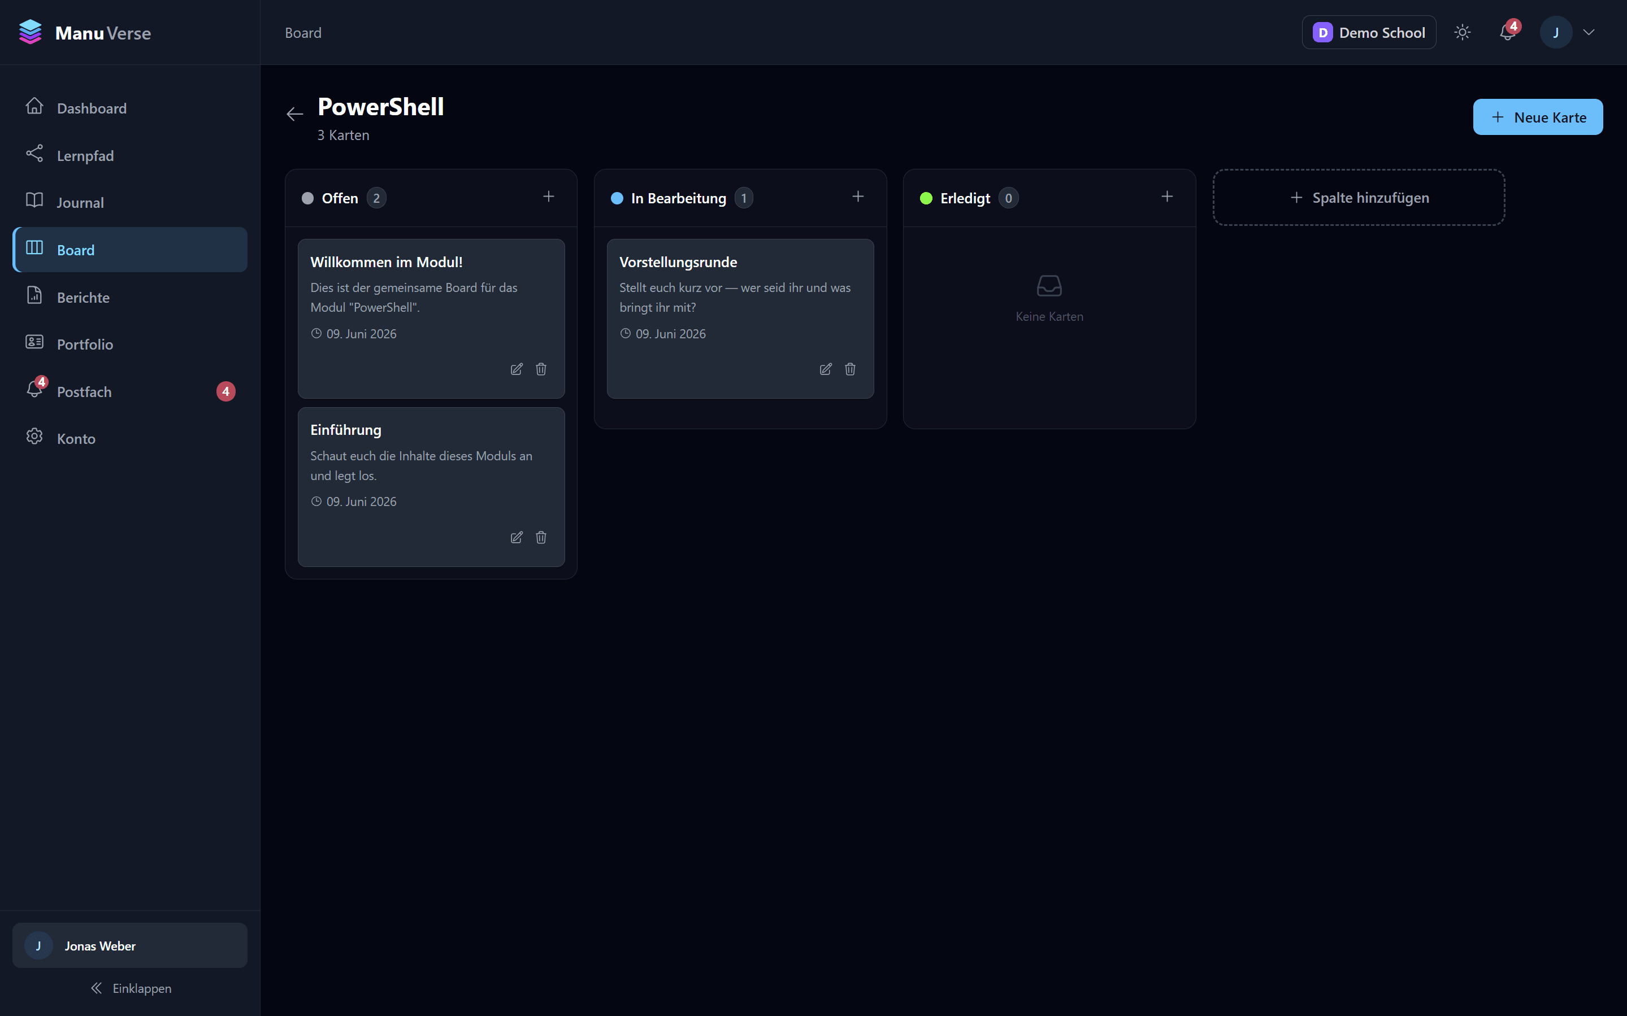Click the red Postfach count badge

point(226,391)
